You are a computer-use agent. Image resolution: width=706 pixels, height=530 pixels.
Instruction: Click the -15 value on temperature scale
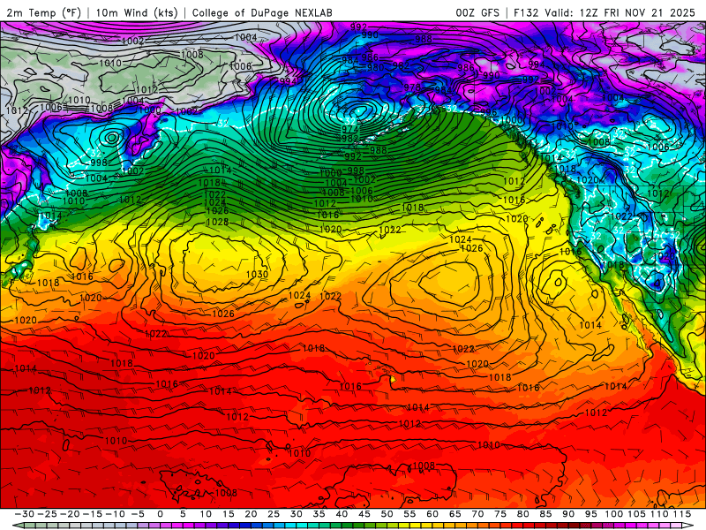pyautogui.click(x=93, y=514)
